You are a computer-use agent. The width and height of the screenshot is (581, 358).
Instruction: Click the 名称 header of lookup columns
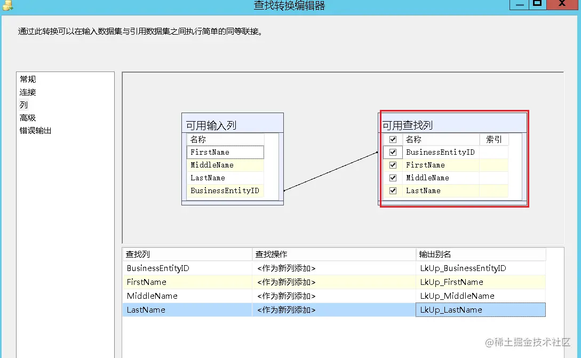point(441,139)
